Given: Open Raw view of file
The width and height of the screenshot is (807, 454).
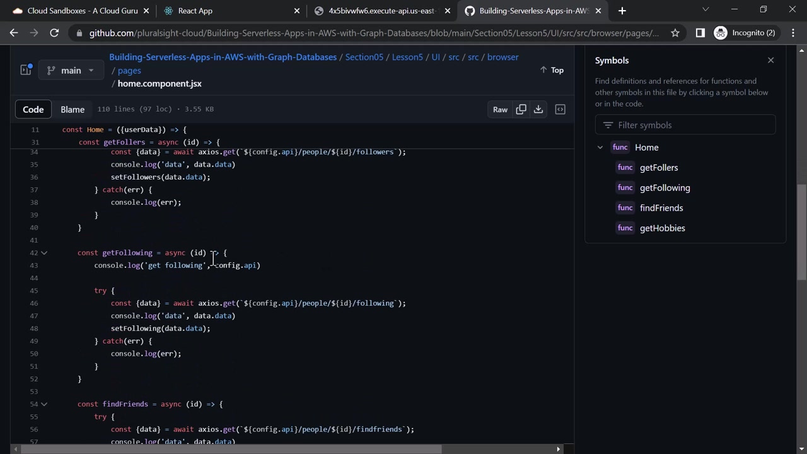Looking at the screenshot, I should coord(500,109).
